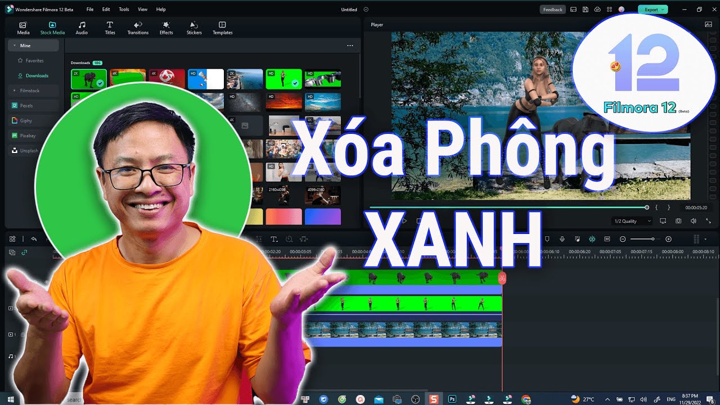Open the Media tab
Screen dimensions: 720x405
coord(23,28)
